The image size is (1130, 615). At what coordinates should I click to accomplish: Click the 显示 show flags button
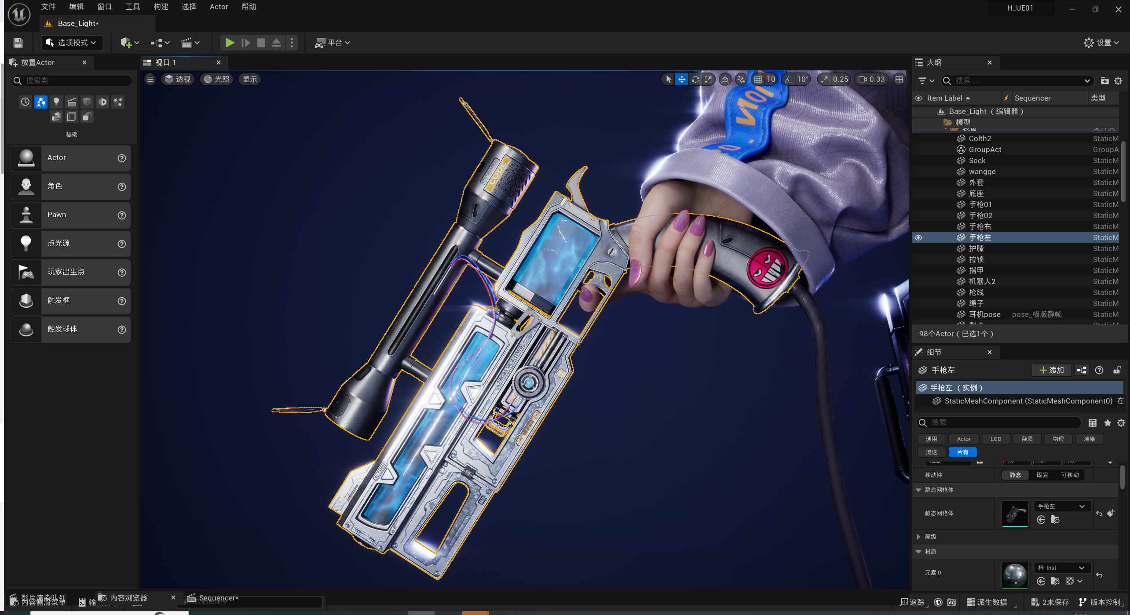pyautogui.click(x=249, y=80)
